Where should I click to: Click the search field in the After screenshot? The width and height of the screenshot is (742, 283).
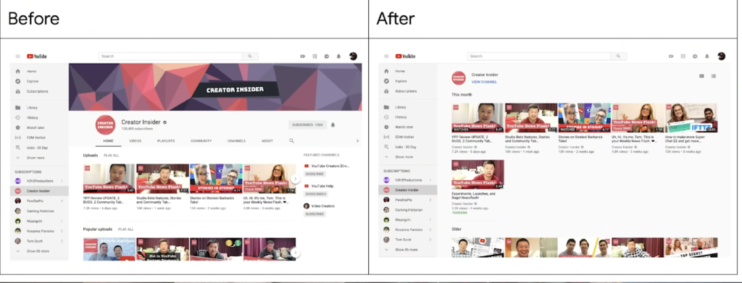(x=539, y=56)
